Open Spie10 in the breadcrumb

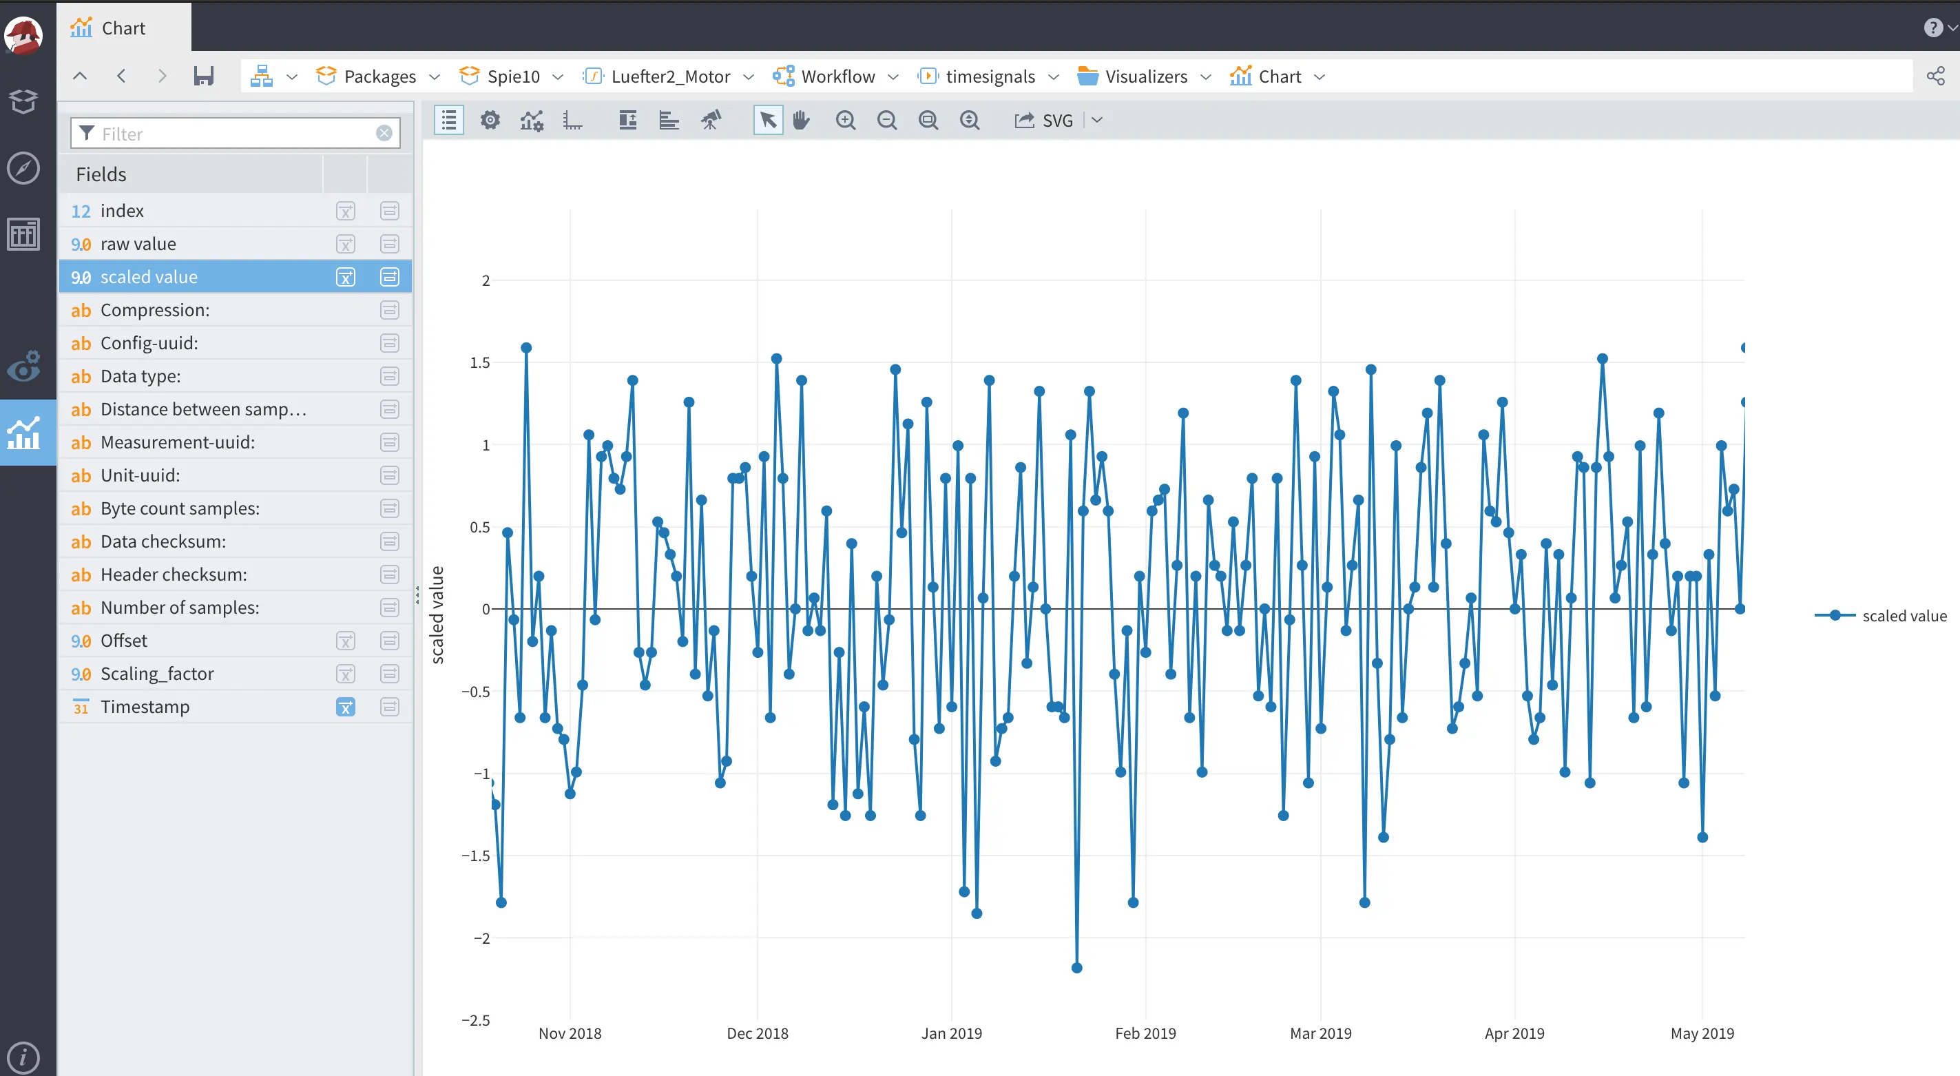[500, 76]
